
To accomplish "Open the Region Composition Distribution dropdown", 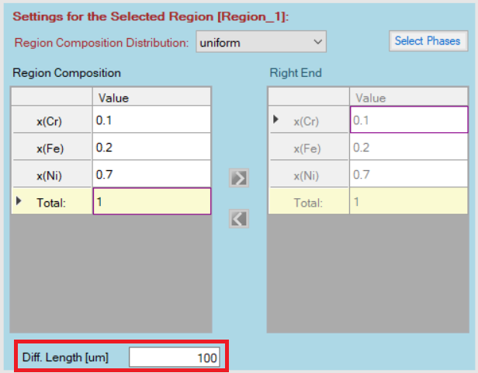I will [261, 42].
